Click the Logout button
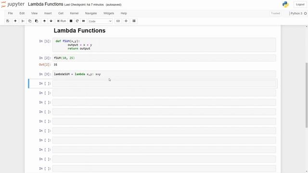Viewport: 308px width, 173px height. coord(300,4)
